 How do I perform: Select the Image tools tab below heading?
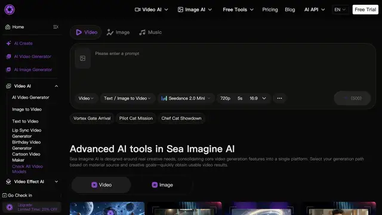(162, 185)
